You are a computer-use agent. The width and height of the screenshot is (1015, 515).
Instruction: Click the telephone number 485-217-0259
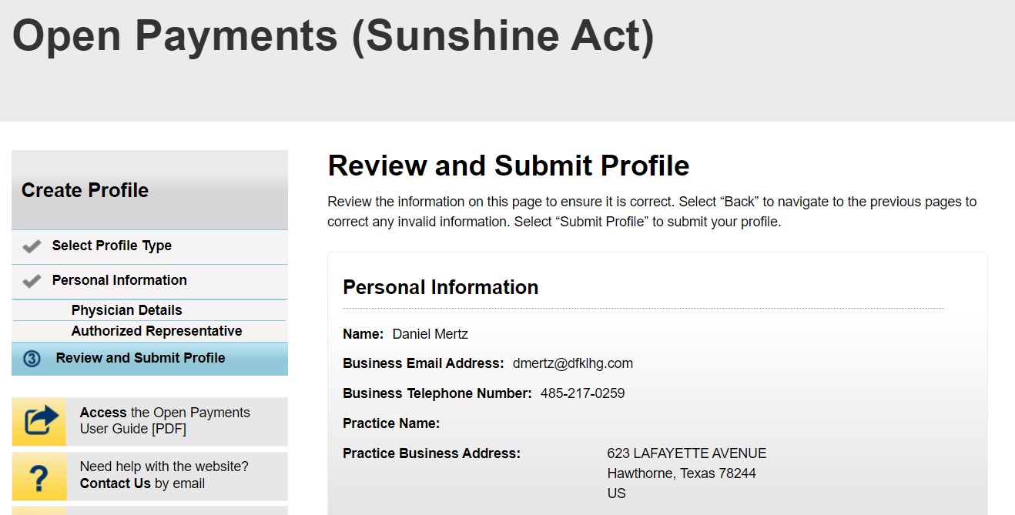point(582,393)
